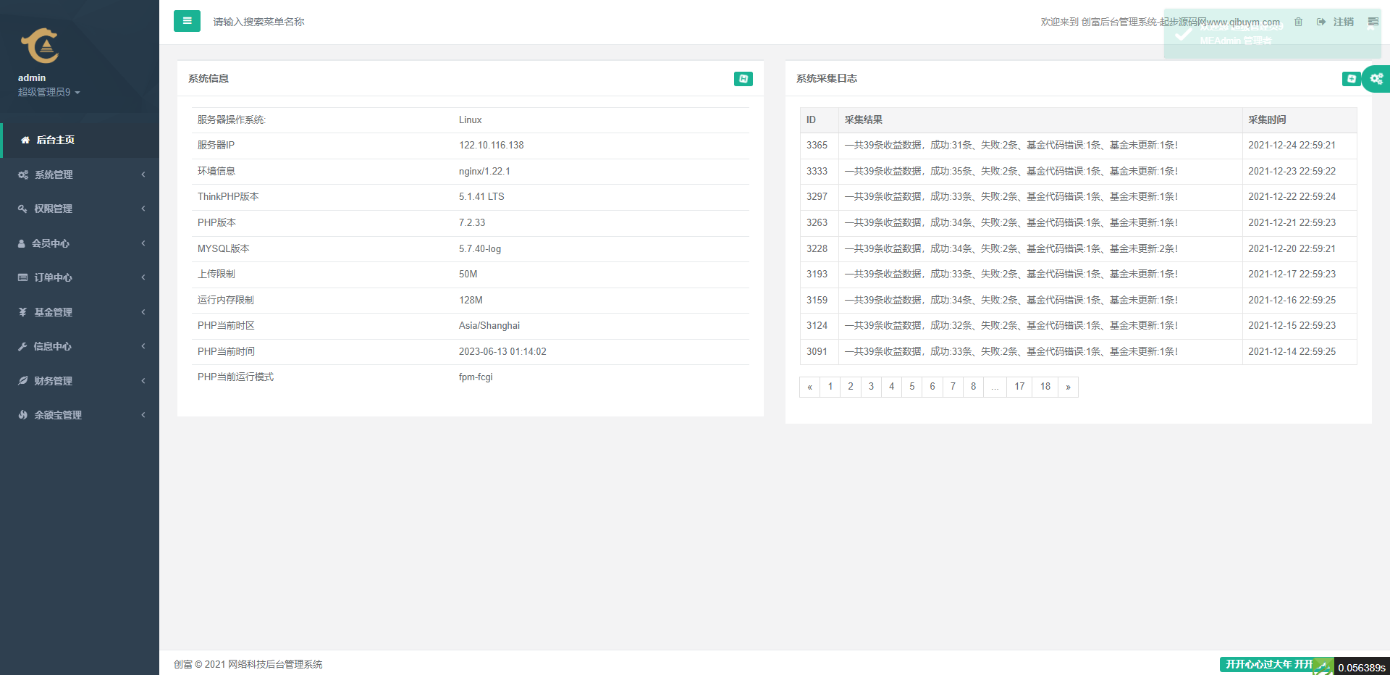Image resolution: width=1390 pixels, height=675 pixels.
Task: Click the log time 2021-12-14 22:59:25
Action: click(x=1292, y=352)
